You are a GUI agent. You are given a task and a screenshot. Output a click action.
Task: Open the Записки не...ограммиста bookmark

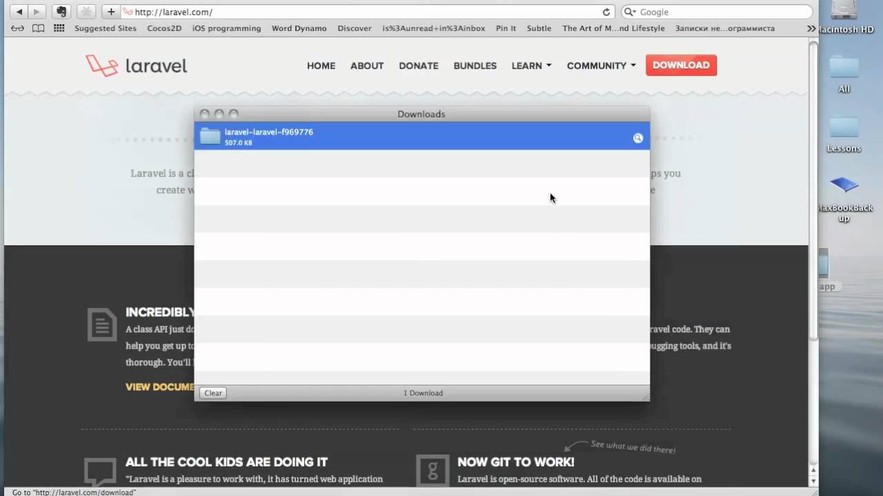[x=725, y=28]
